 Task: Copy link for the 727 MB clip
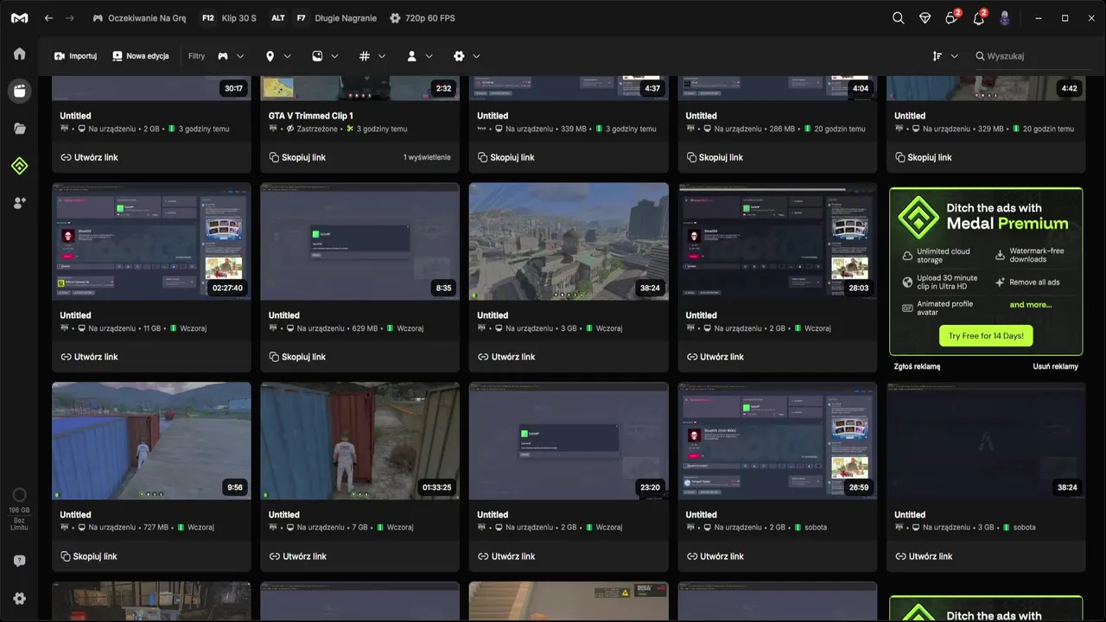click(89, 556)
